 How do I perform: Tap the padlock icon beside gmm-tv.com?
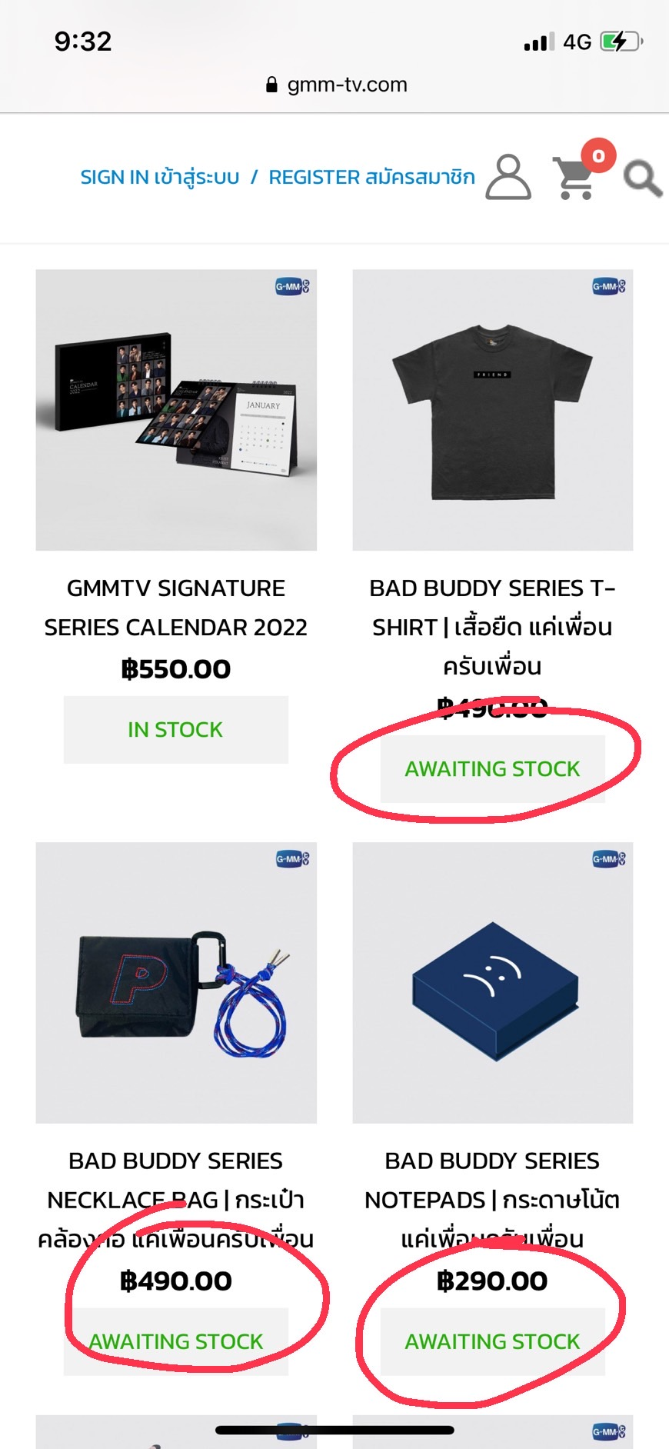pos(271,85)
